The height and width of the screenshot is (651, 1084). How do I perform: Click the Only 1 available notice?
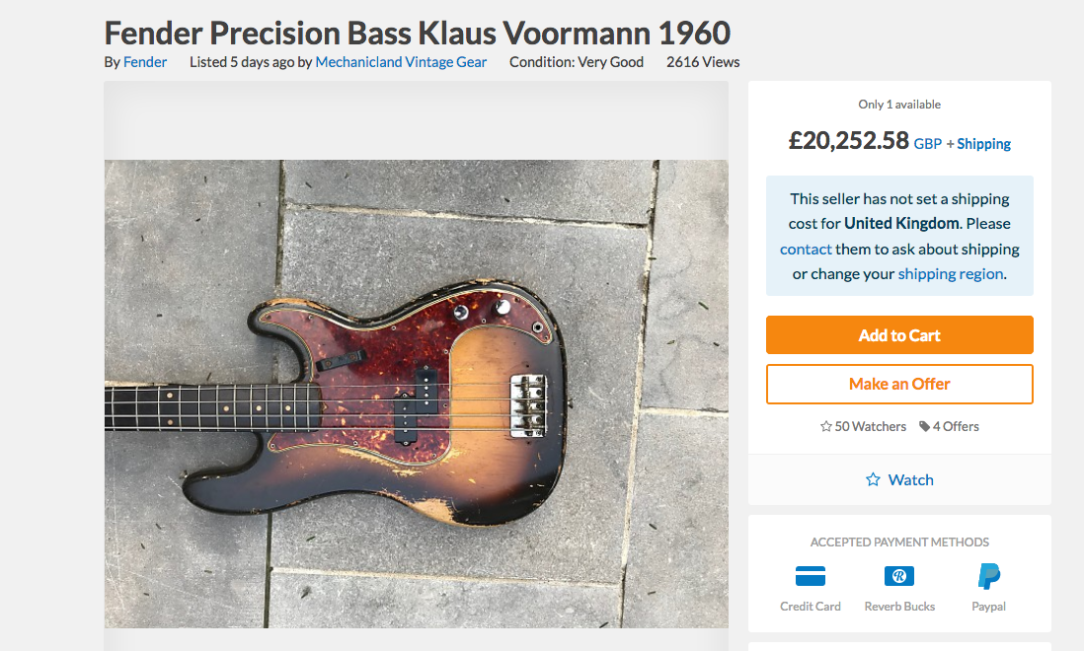tap(899, 105)
